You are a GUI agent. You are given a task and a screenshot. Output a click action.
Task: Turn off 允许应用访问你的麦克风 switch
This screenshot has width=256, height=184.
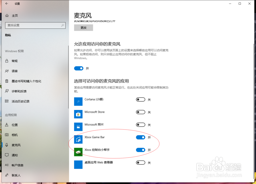click(x=79, y=68)
